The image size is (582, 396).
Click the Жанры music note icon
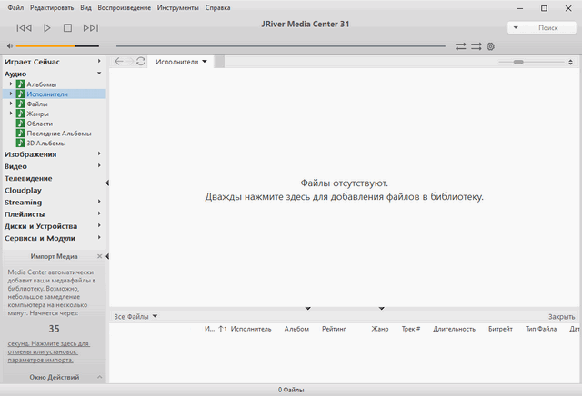coord(20,114)
